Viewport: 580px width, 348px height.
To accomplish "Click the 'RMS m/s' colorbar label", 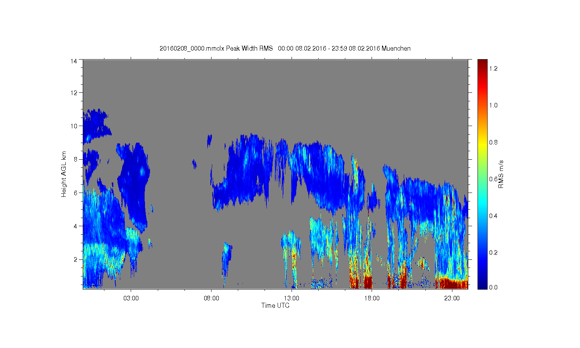I will pyautogui.click(x=501, y=174).
